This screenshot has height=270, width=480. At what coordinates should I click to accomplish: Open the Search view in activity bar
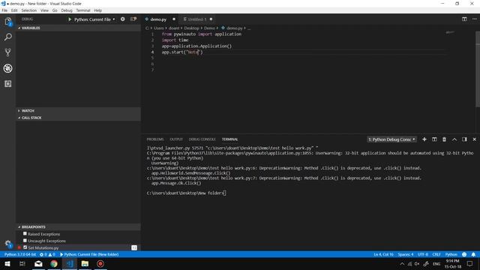(8, 37)
